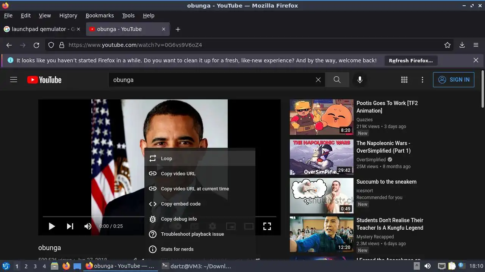This screenshot has width=485, height=272.
Task: Click the Refresh Firefox button
Action: coord(411,60)
